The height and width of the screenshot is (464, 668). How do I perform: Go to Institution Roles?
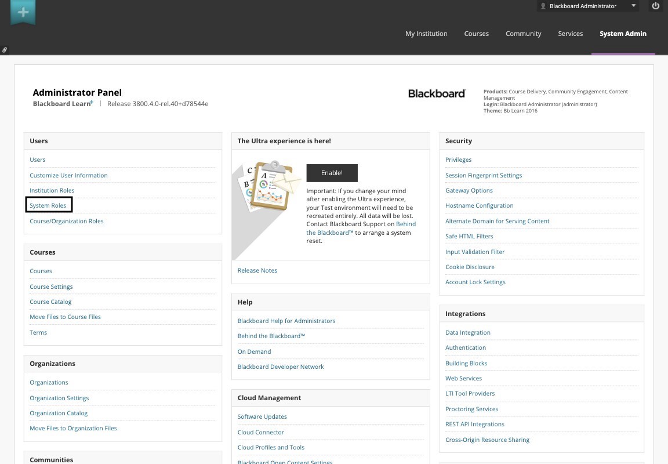tap(52, 190)
